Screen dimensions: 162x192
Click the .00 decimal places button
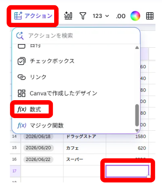pos(121,16)
